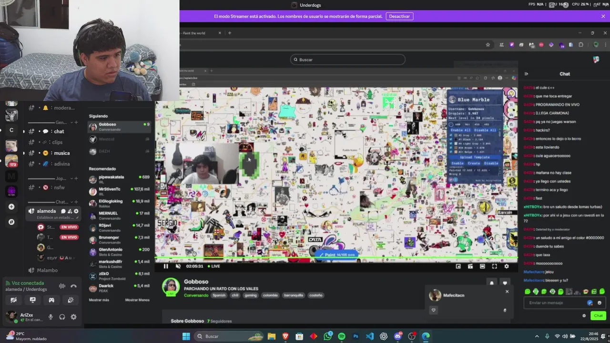Collapse the list with Mostrar Menos

(137, 300)
